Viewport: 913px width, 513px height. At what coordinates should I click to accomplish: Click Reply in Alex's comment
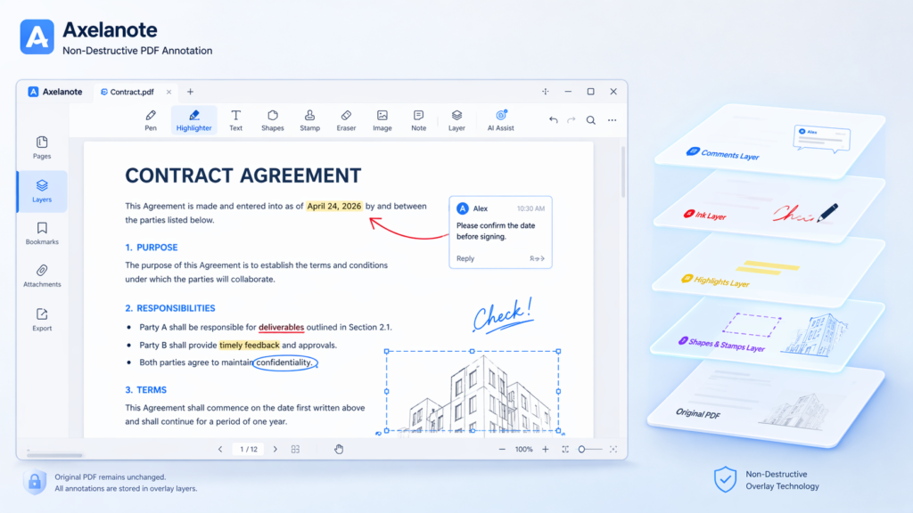click(465, 258)
